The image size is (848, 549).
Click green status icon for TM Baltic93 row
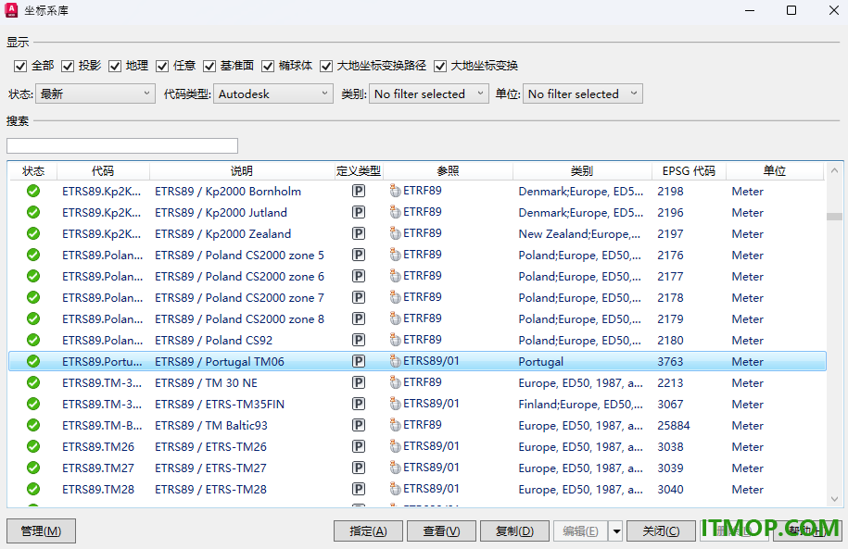pos(33,425)
